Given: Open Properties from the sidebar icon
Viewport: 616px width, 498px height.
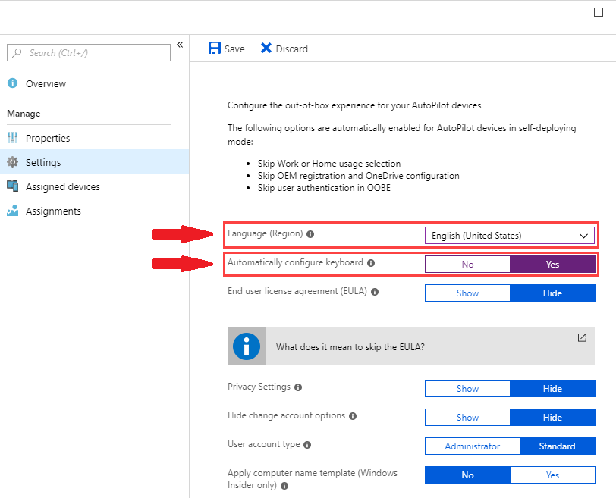Looking at the screenshot, I should (x=13, y=138).
